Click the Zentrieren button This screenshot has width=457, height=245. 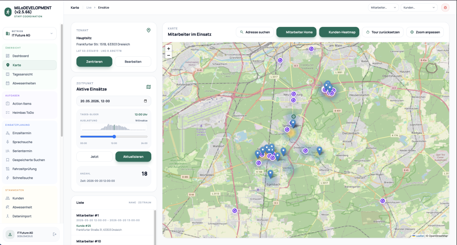click(x=94, y=62)
